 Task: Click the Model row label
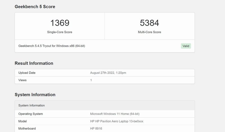coord(22,121)
